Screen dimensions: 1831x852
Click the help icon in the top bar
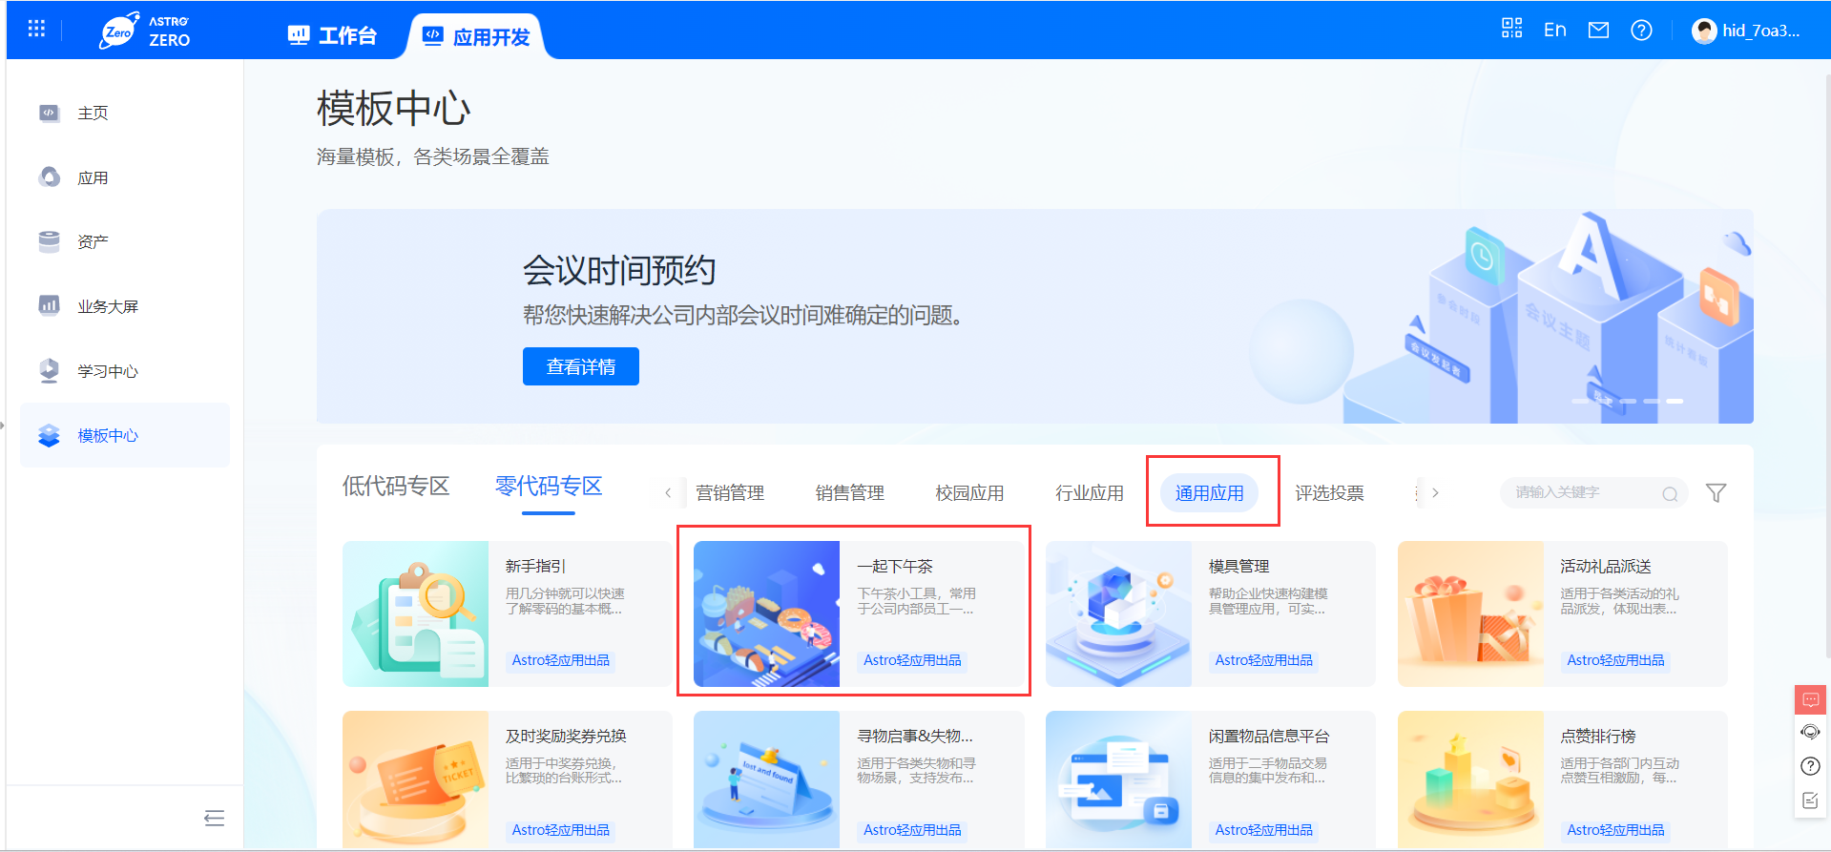click(1641, 30)
